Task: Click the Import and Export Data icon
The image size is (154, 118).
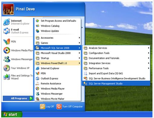Action: 86,74
